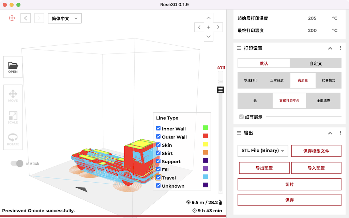
Task: Uncheck the Support line type checkbox
Action: (x=158, y=161)
